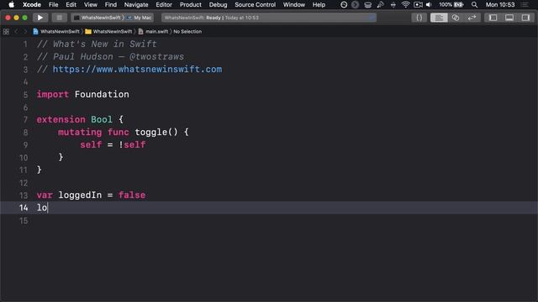Click 'toggle()' function name

[156, 133]
